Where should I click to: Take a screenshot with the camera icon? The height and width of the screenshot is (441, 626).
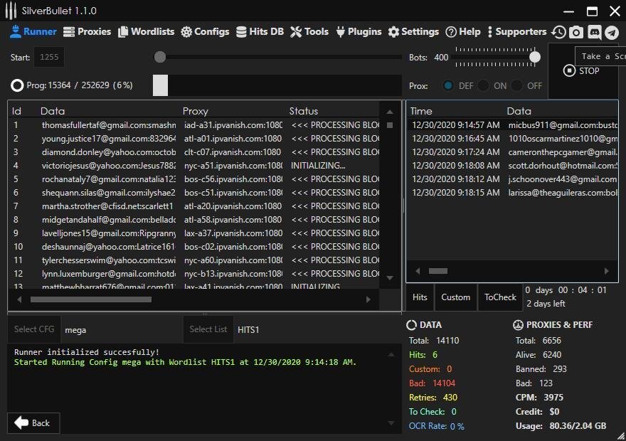click(576, 32)
